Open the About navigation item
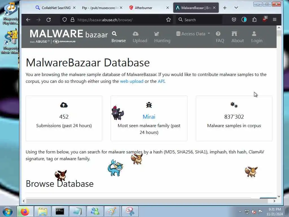This screenshot has width=289, height=217. (x=238, y=37)
